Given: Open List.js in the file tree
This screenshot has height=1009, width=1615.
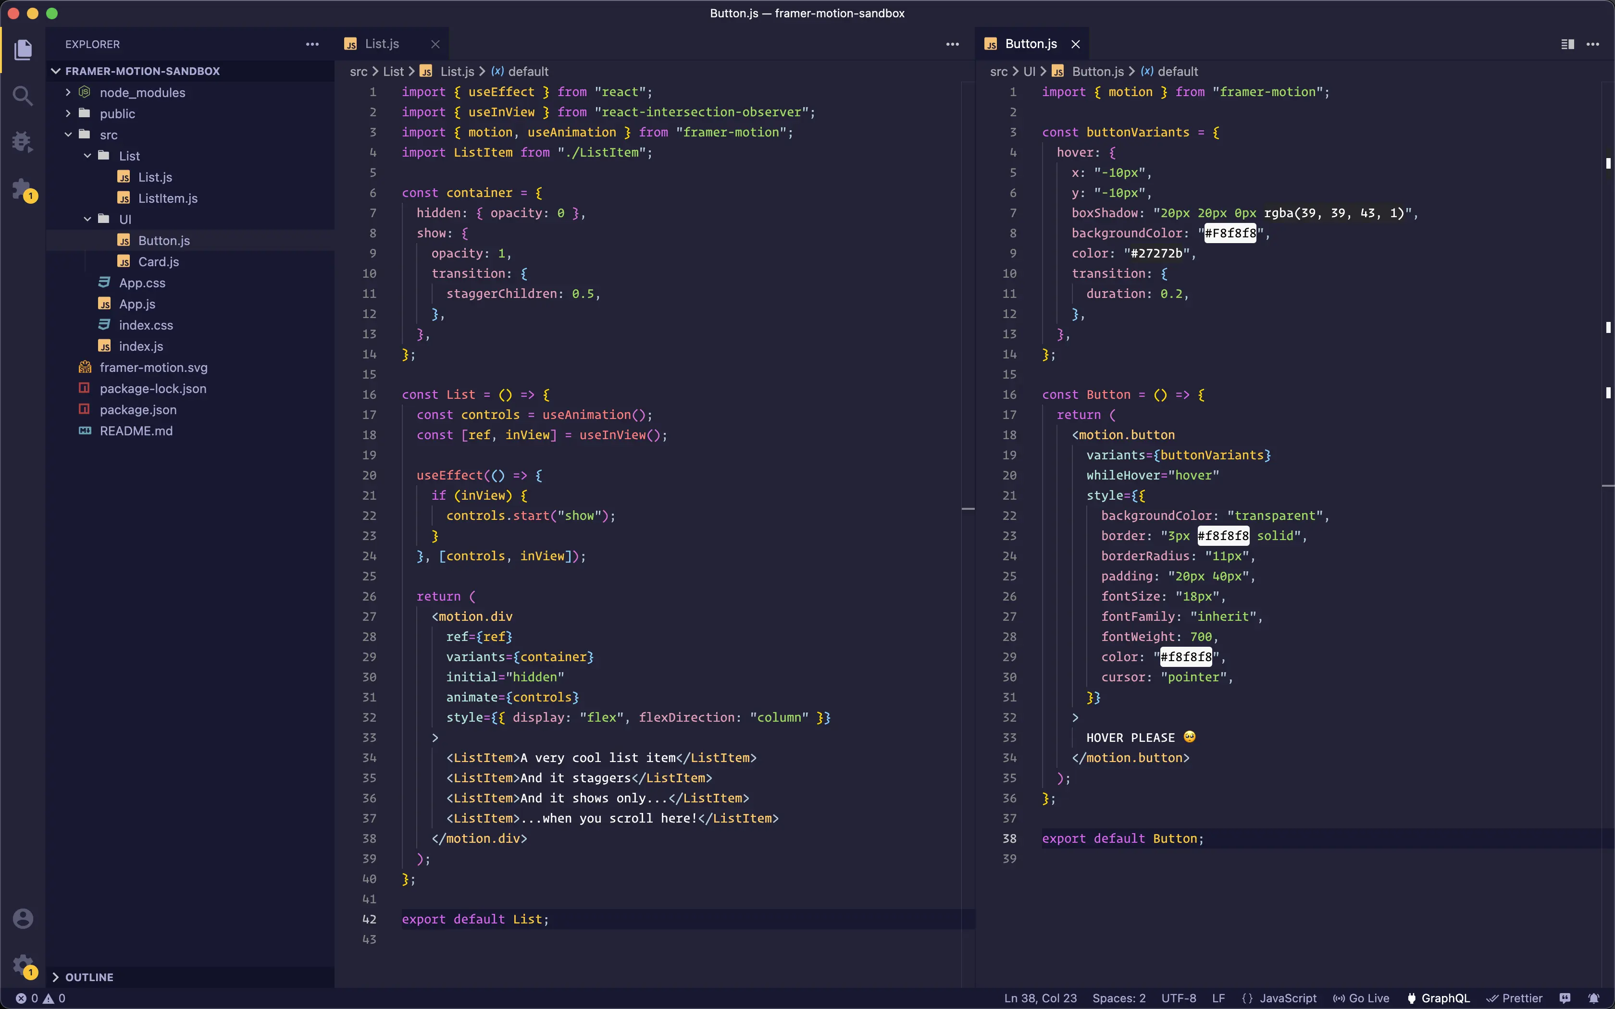Looking at the screenshot, I should click(x=190, y=177).
